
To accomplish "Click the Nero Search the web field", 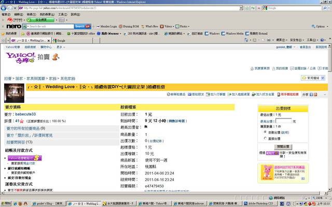I will click(x=50, y=26).
